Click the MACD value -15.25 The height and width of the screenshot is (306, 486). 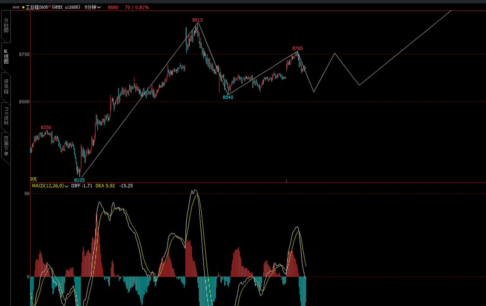pyautogui.click(x=126, y=186)
